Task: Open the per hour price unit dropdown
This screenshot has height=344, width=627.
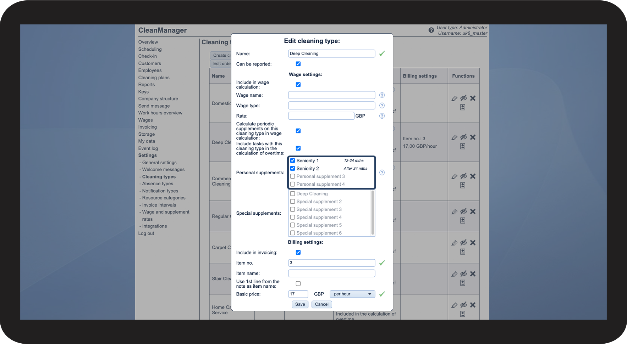Action: pyautogui.click(x=352, y=294)
